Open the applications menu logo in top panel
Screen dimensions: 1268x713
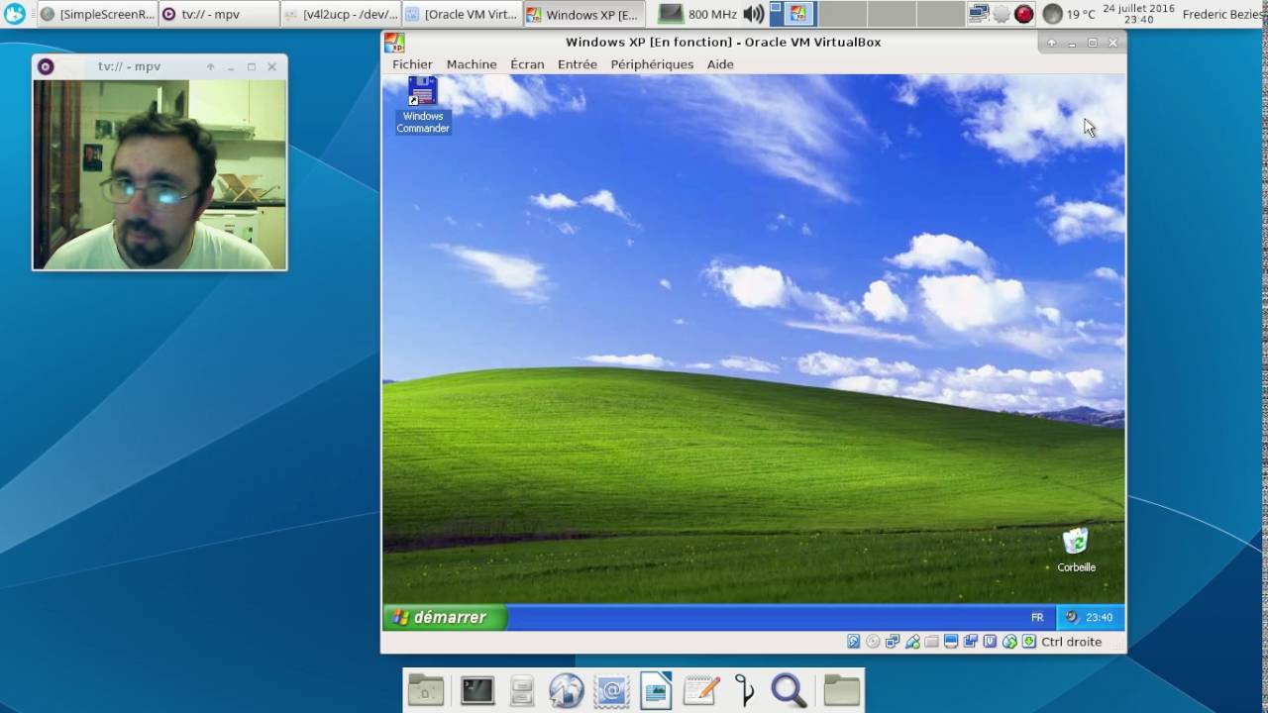tap(15, 14)
